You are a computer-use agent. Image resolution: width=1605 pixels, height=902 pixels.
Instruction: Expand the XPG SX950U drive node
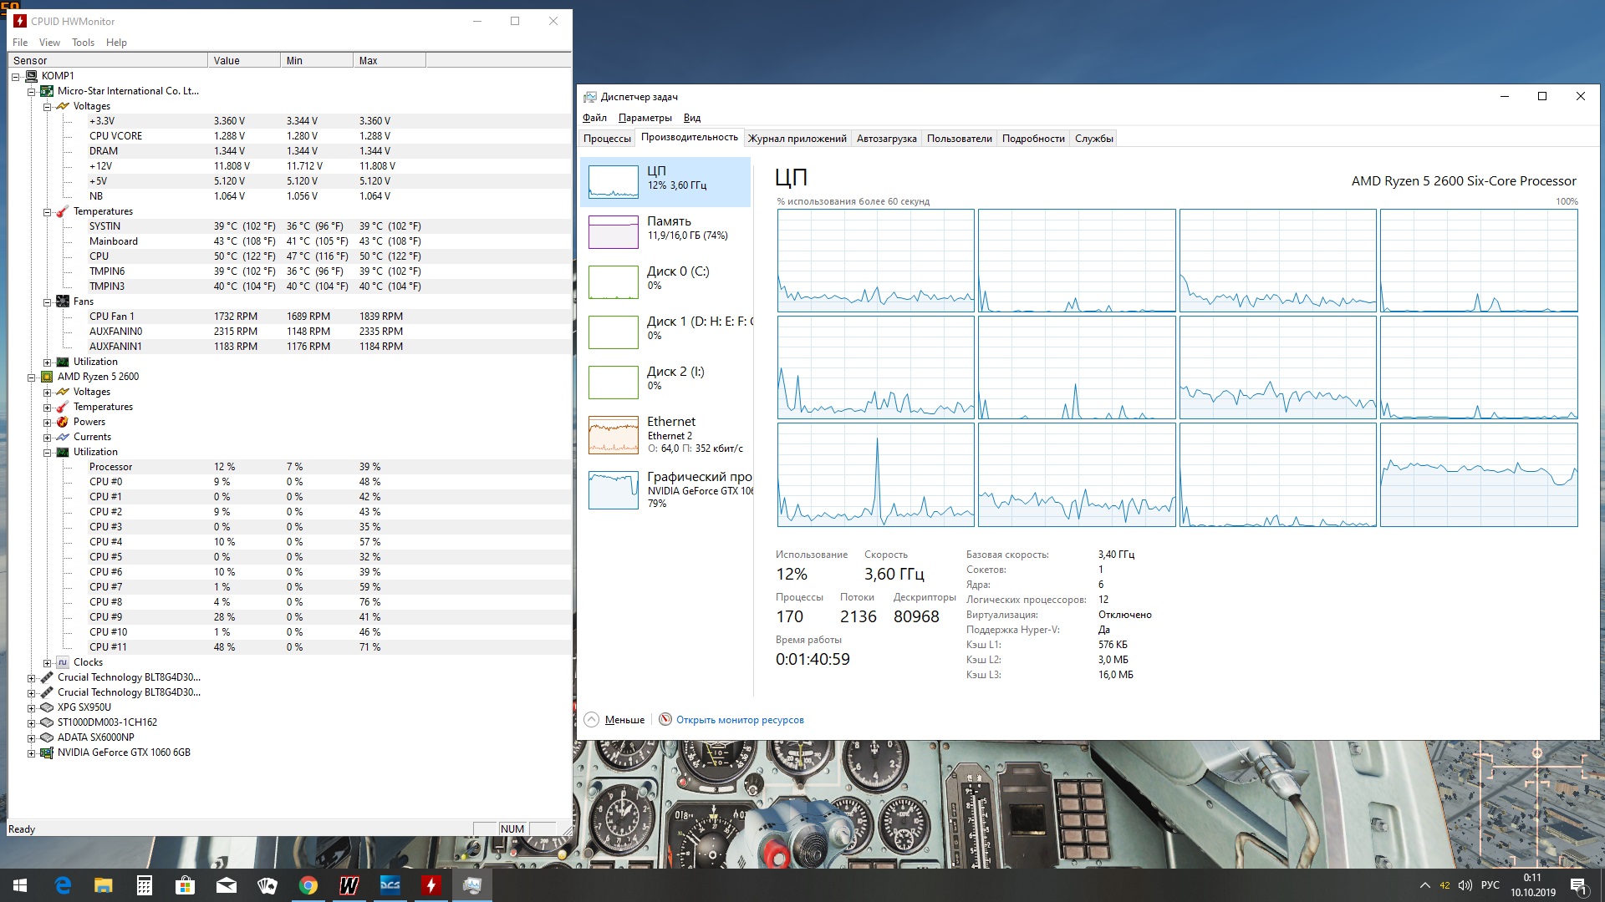(32, 708)
